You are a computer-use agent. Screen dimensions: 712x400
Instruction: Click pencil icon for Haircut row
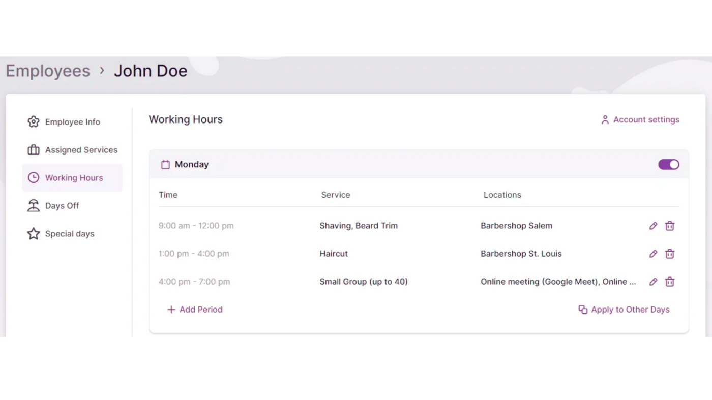click(x=653, y=254)
